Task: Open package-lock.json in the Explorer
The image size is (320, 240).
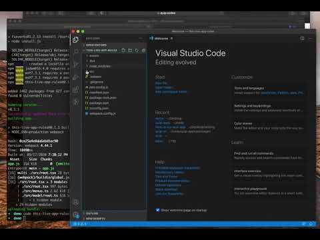Action: (x=115, y=98)
